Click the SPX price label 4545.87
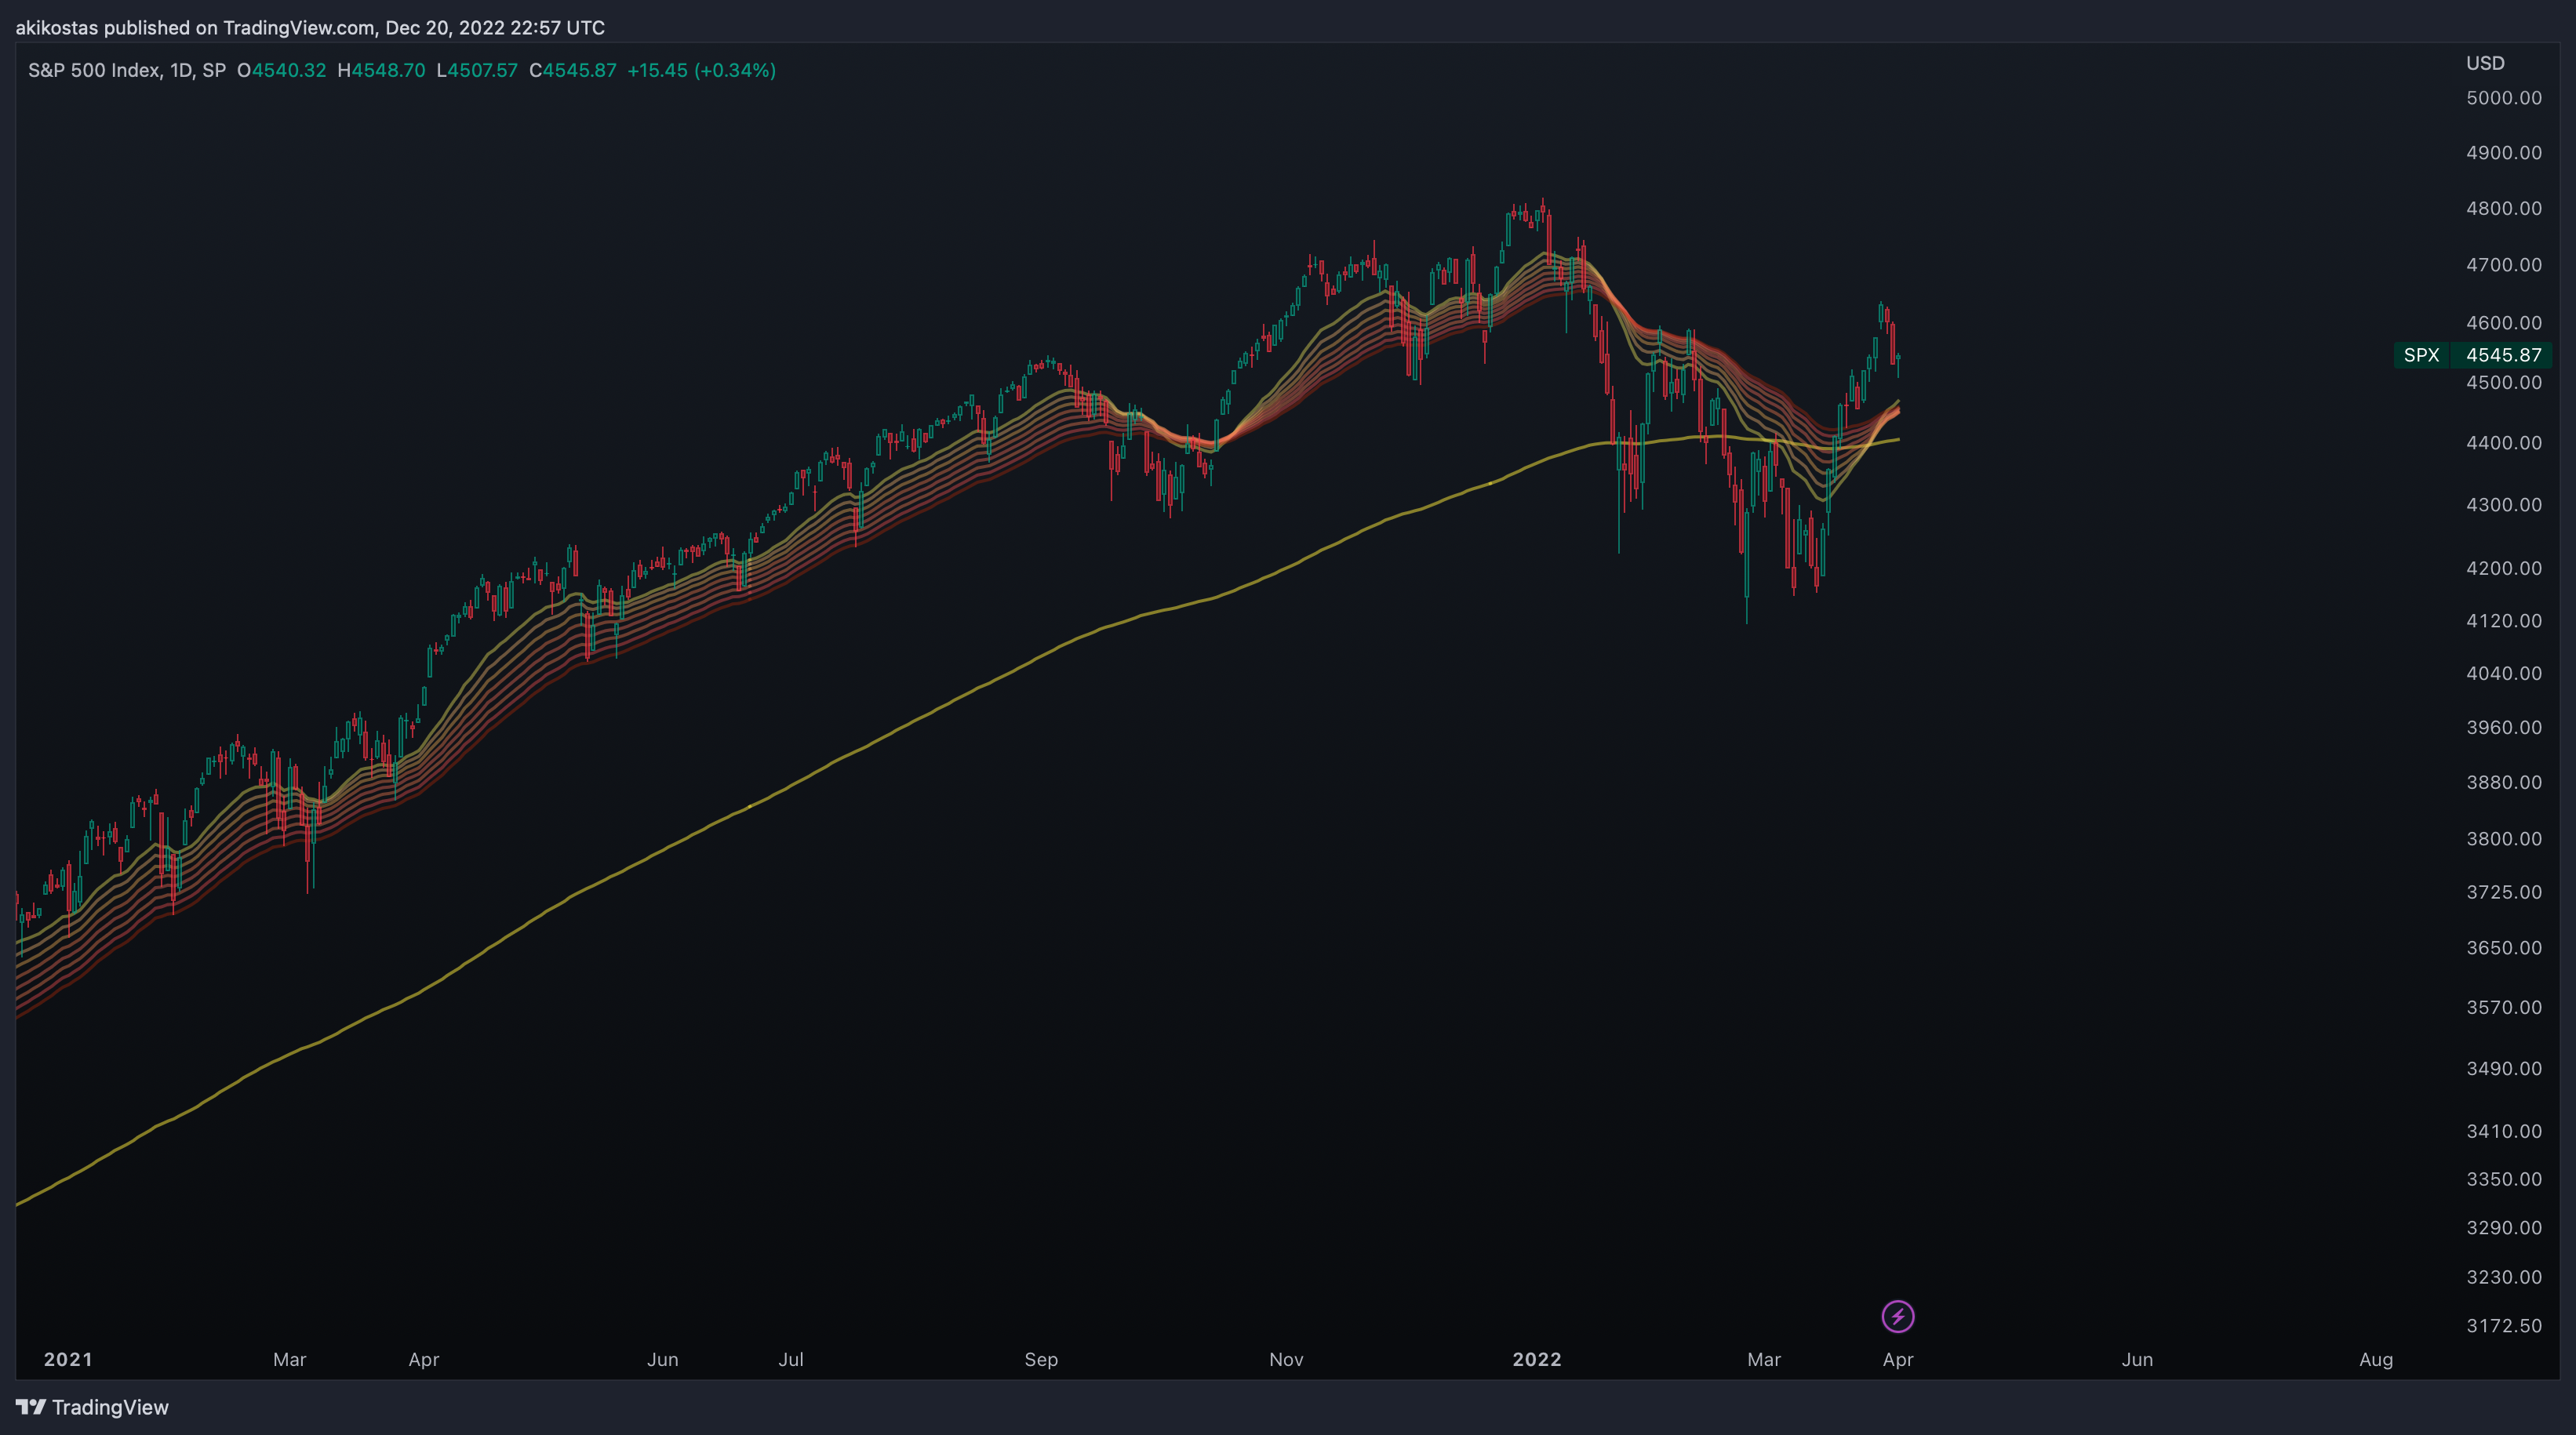2576x1435 pixels. coord(2472,355)
